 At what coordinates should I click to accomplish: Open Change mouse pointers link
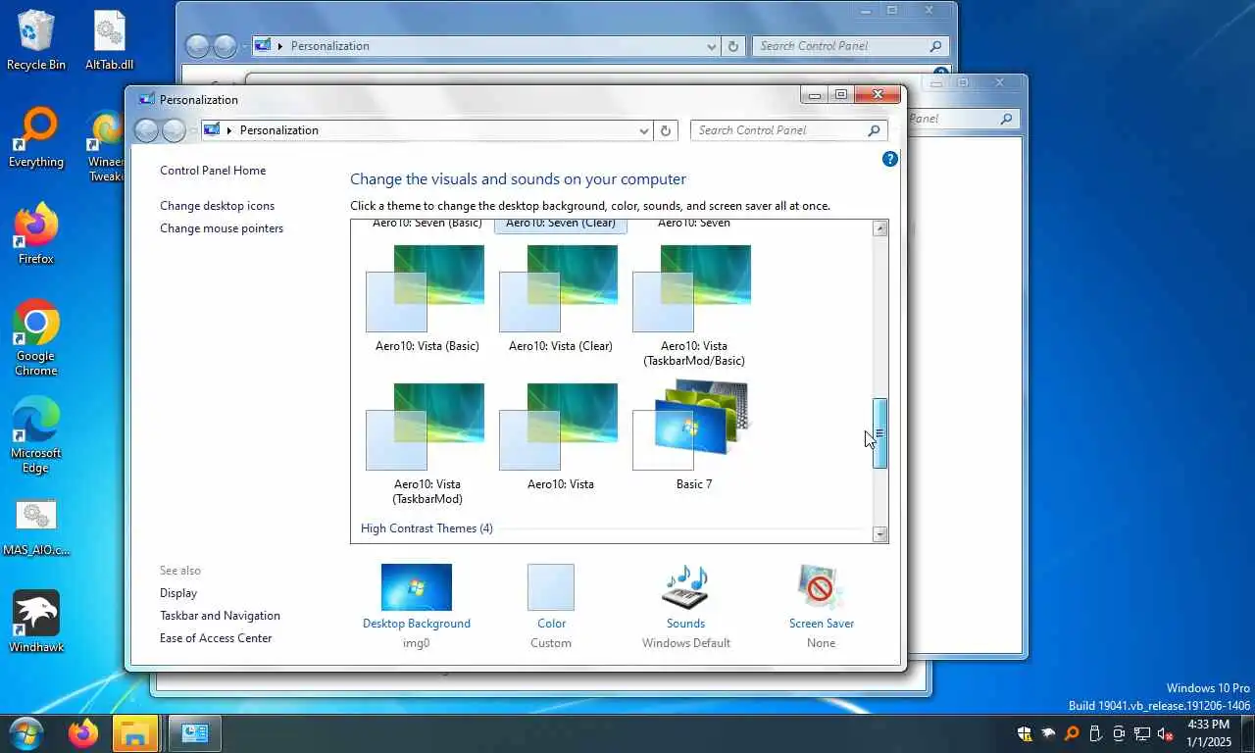(x=222, y=228)
